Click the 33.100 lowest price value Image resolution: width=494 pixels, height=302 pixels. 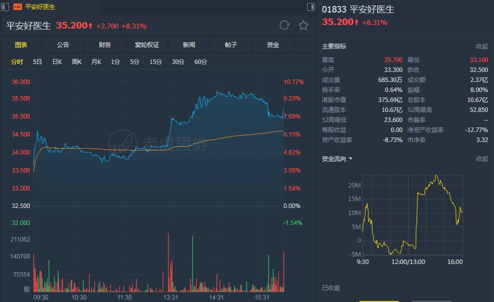(479, 60)
